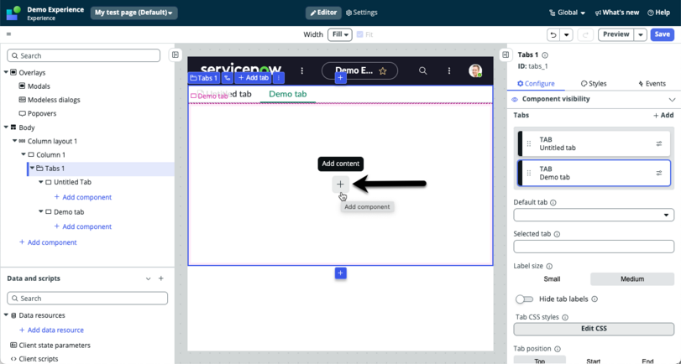The image size is (681, 364).
Task: Open more options on Tabs 1 toolbar
Action: pyautogui.click(x=279, y=78)
